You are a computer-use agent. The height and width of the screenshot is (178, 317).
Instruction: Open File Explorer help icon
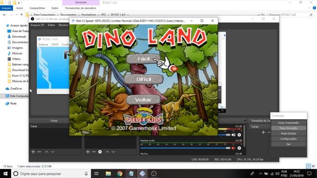click(315, 8)
